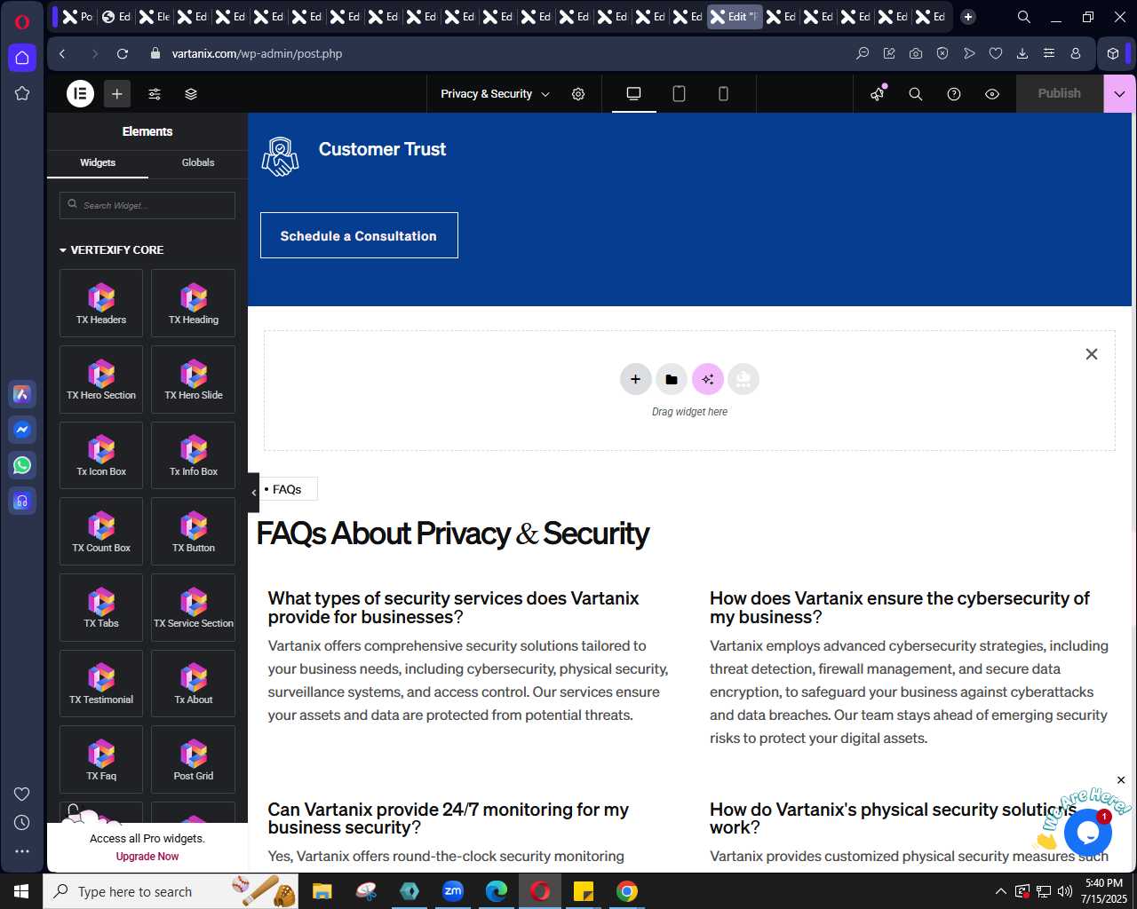1137x909 pixels.
Task: Select the FAQs label text
Action: tap(287, 489)
